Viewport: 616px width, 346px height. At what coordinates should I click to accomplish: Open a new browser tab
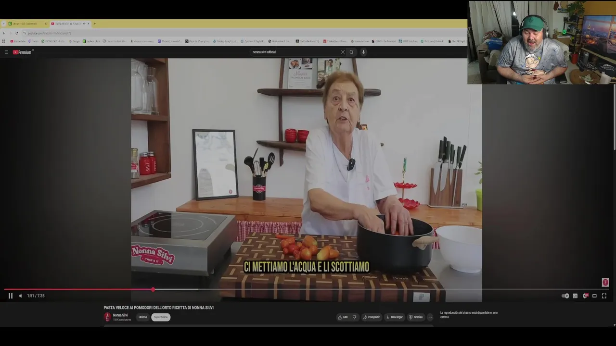94,24
